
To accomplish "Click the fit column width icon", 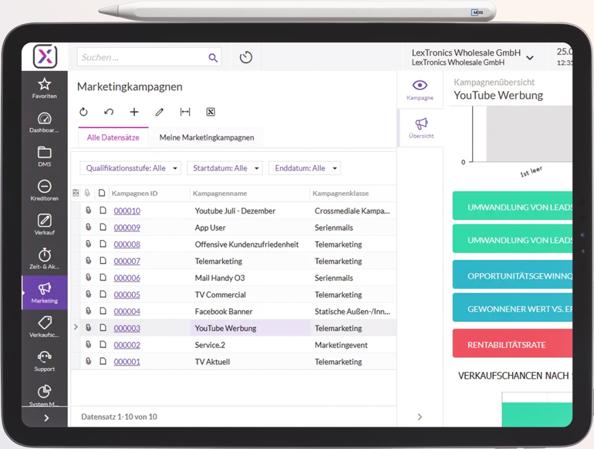I will click(185, 112).
